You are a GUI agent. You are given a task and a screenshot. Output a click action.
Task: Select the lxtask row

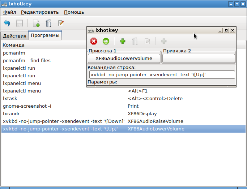pos(123,99)
